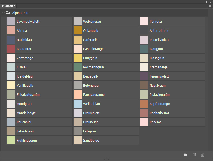Select the Rhabarberrot swatch
Viewport: 213px width, 161px height.
pos(144,113)
